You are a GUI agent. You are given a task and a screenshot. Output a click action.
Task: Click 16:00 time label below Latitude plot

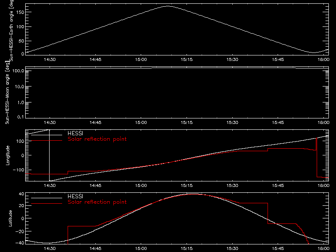[323, 248]
